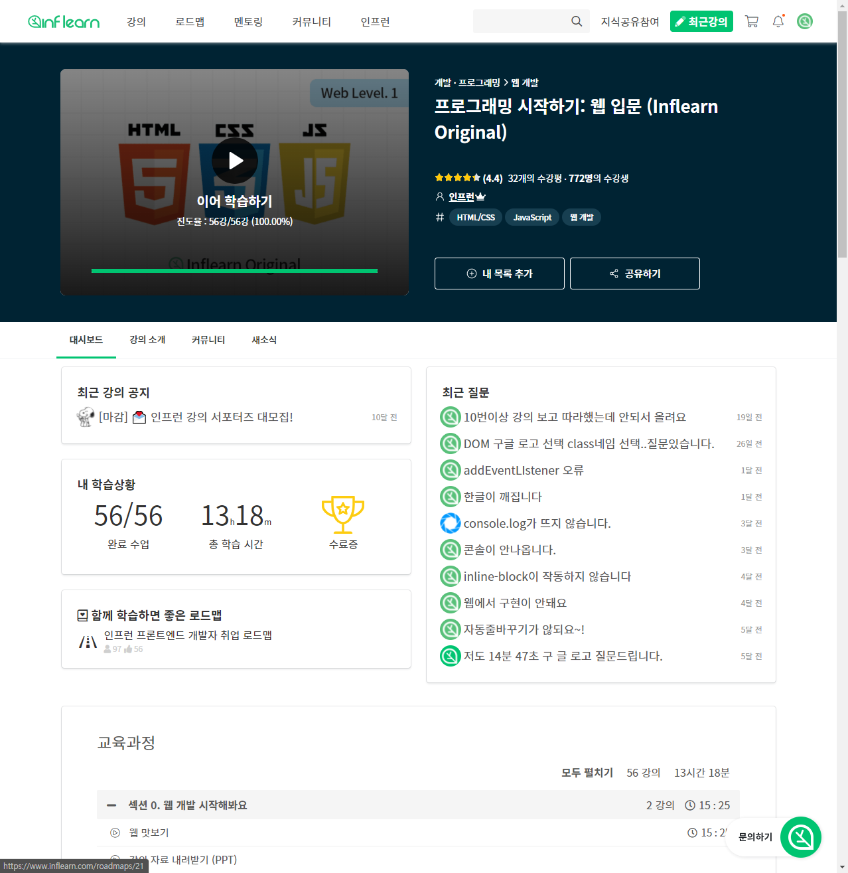Click play icon beside '웹 맛보기'
Screen dimensions: 848x873
(x=115, y=833)
